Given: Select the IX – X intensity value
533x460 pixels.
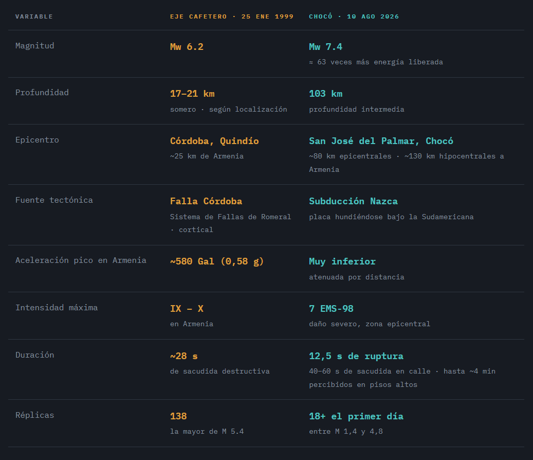Looking at the screenshot, I should 187,309.
